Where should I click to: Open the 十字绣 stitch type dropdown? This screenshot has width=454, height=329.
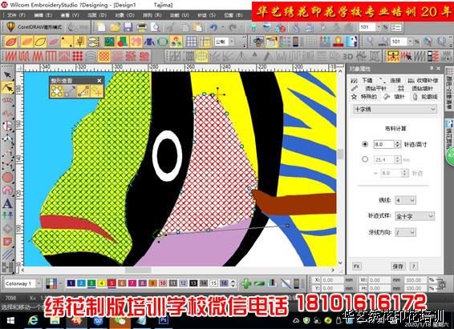point(395,109)
